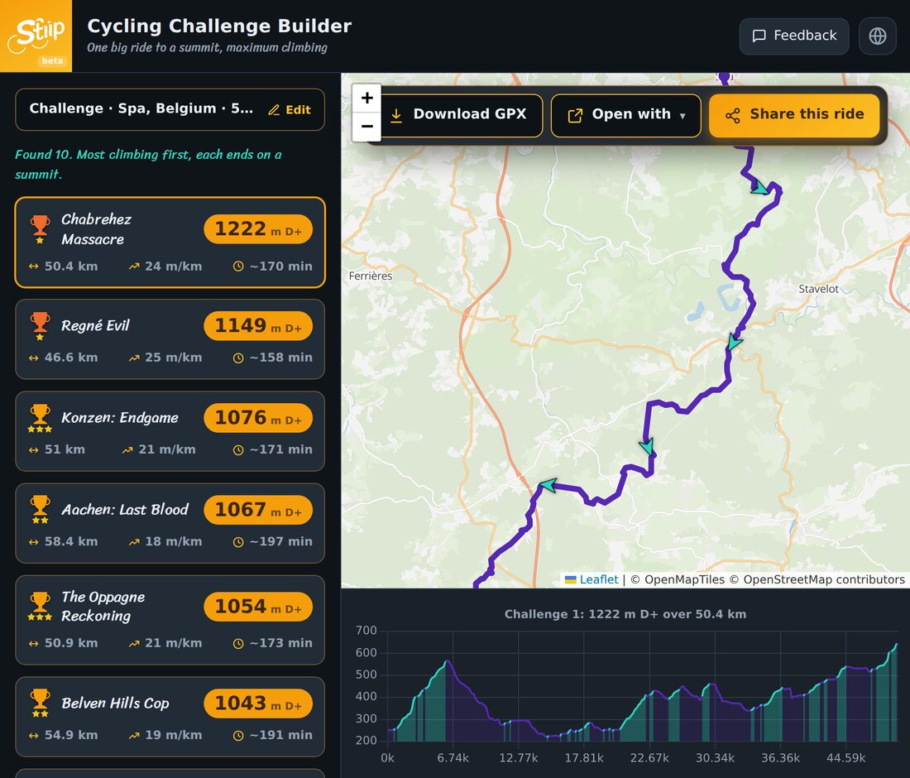Click the Aachen: Last Blood trophy icon

(x=40, y=510)
